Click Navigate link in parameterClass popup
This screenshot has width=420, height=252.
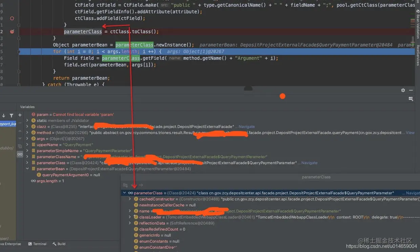(x=412, y=193)
